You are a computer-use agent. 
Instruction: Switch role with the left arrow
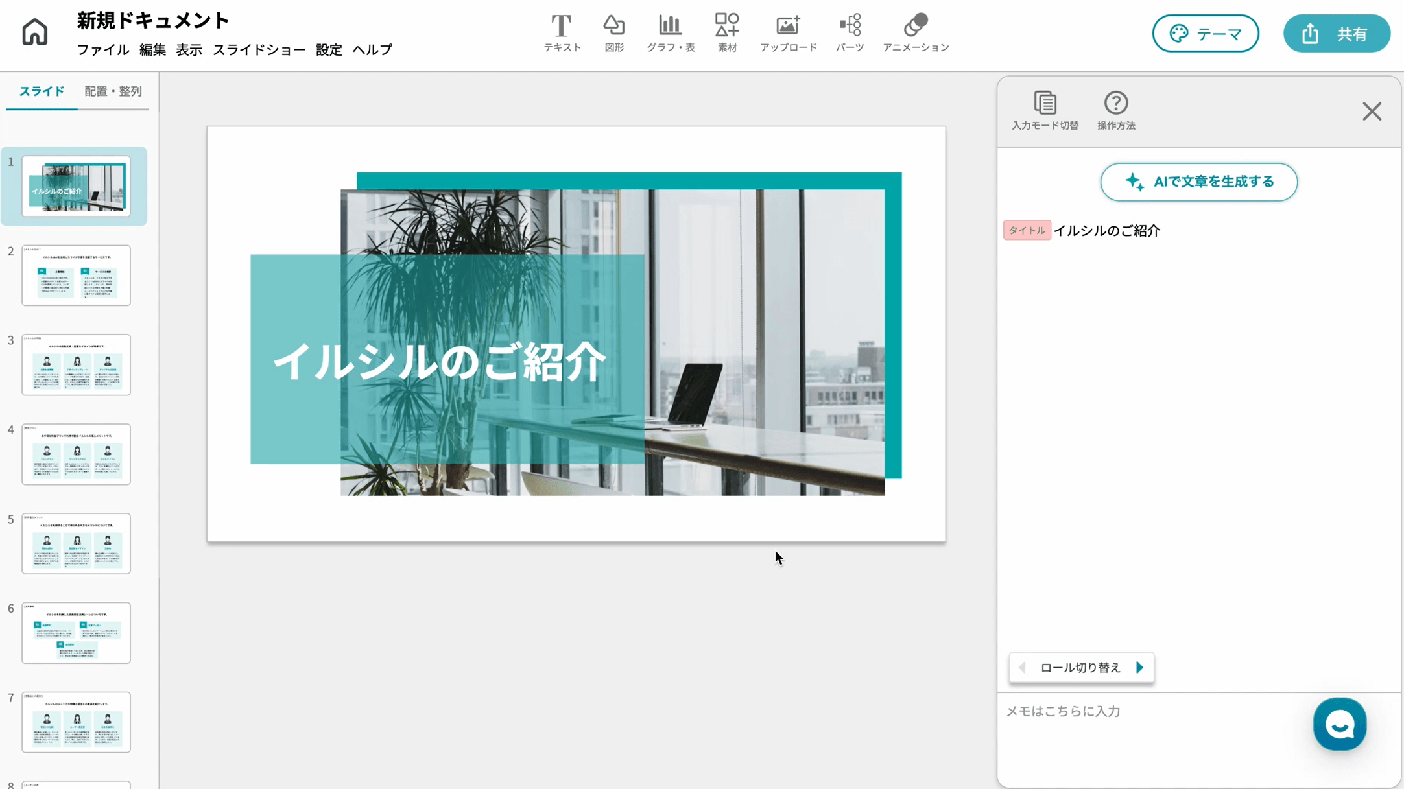click(1023, 668)
